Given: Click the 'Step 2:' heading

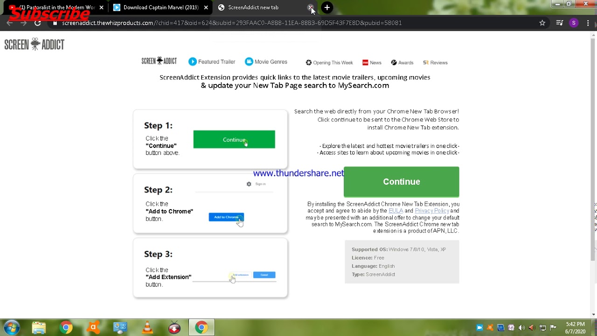Looking at the screenshot, I should click(158, 190).
